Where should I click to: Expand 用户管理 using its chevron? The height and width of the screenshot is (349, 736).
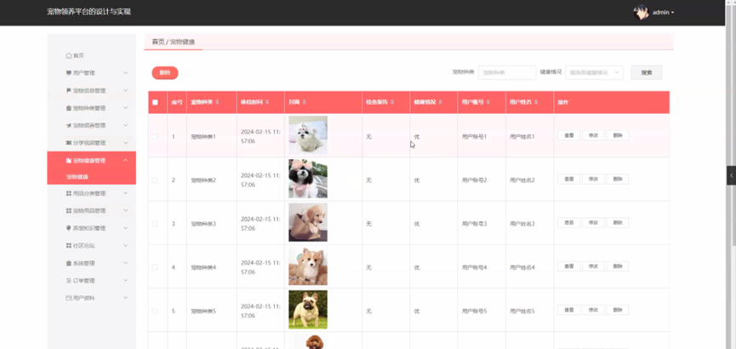click(x=125, y=73)
